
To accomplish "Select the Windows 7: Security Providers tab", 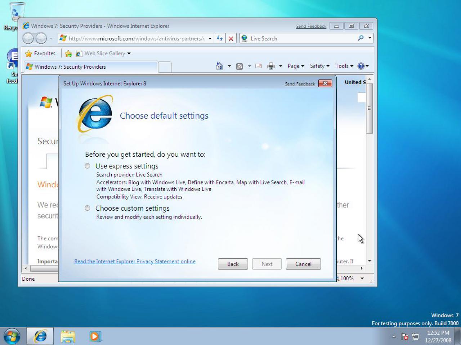I will (91, 67).
